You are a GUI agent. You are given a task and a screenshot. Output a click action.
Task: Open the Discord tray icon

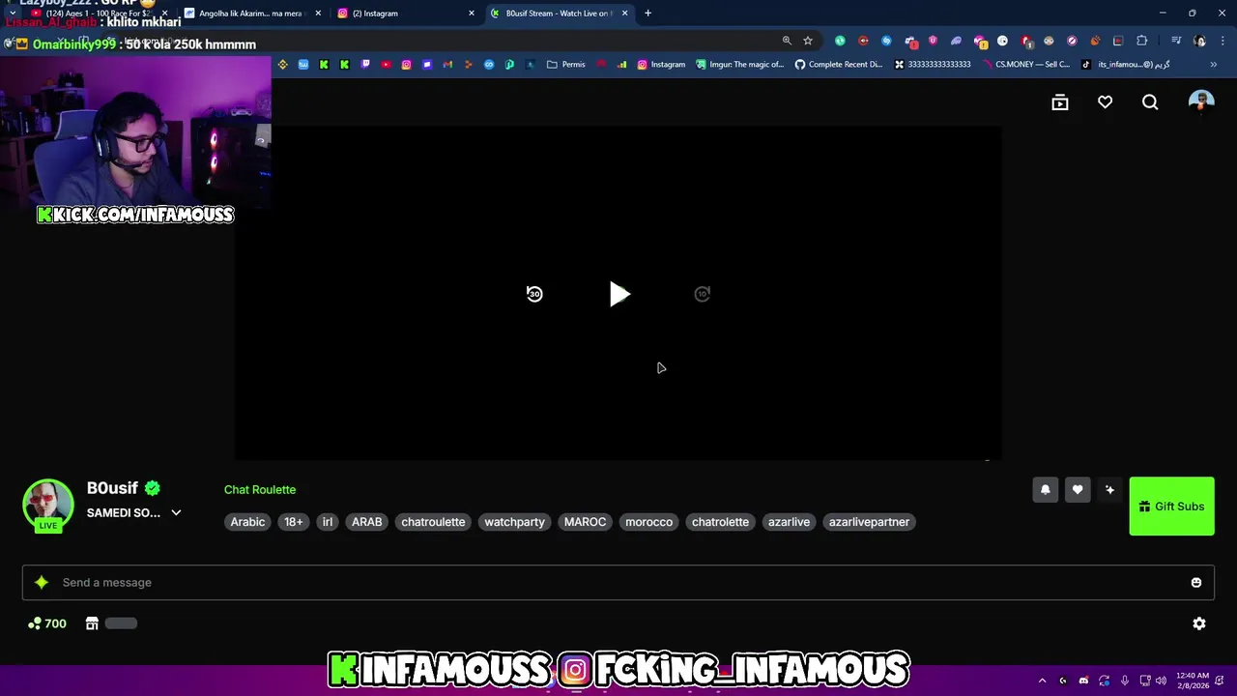1083,681
